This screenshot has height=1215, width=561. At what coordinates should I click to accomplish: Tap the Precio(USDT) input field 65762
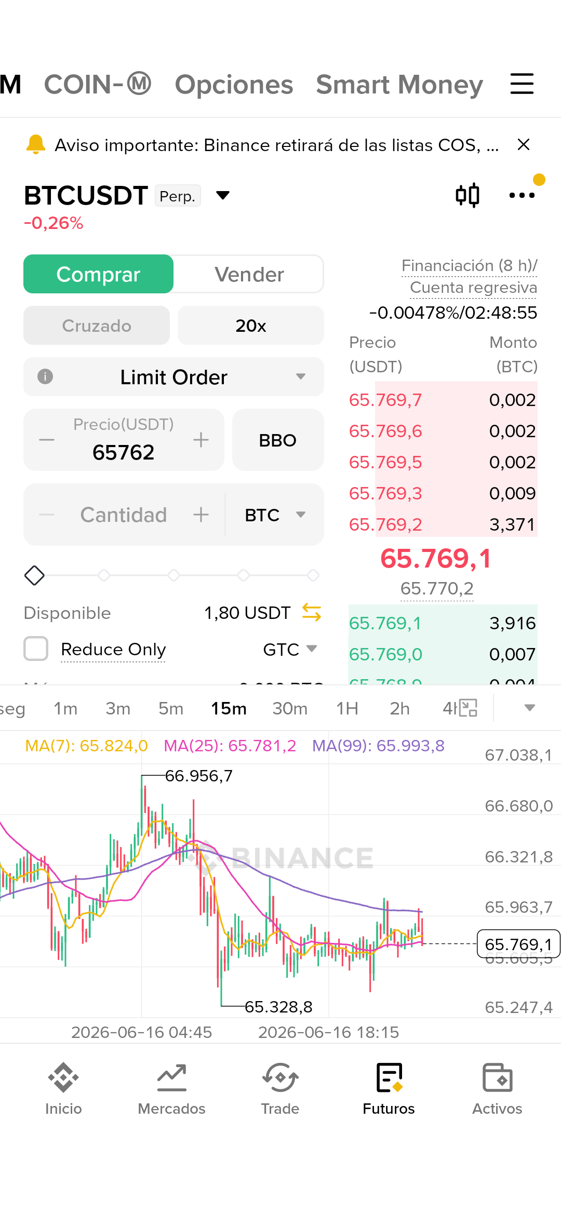point(124,440)
